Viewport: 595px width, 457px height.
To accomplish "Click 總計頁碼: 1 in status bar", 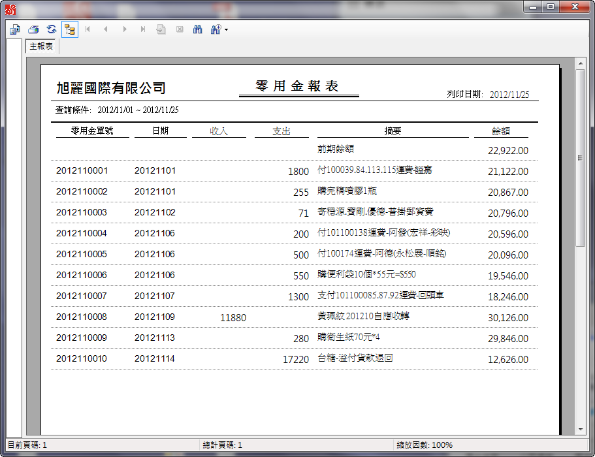I will point(222,445).
